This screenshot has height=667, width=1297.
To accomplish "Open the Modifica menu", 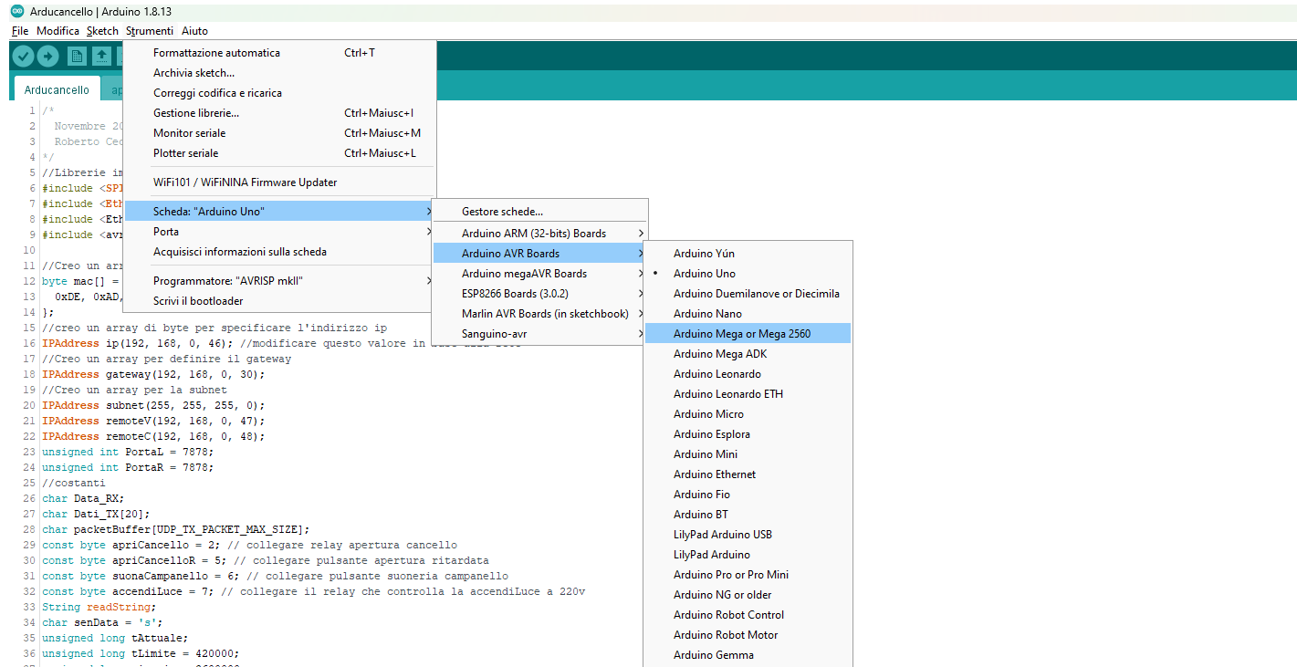I will tap(58, 31).
